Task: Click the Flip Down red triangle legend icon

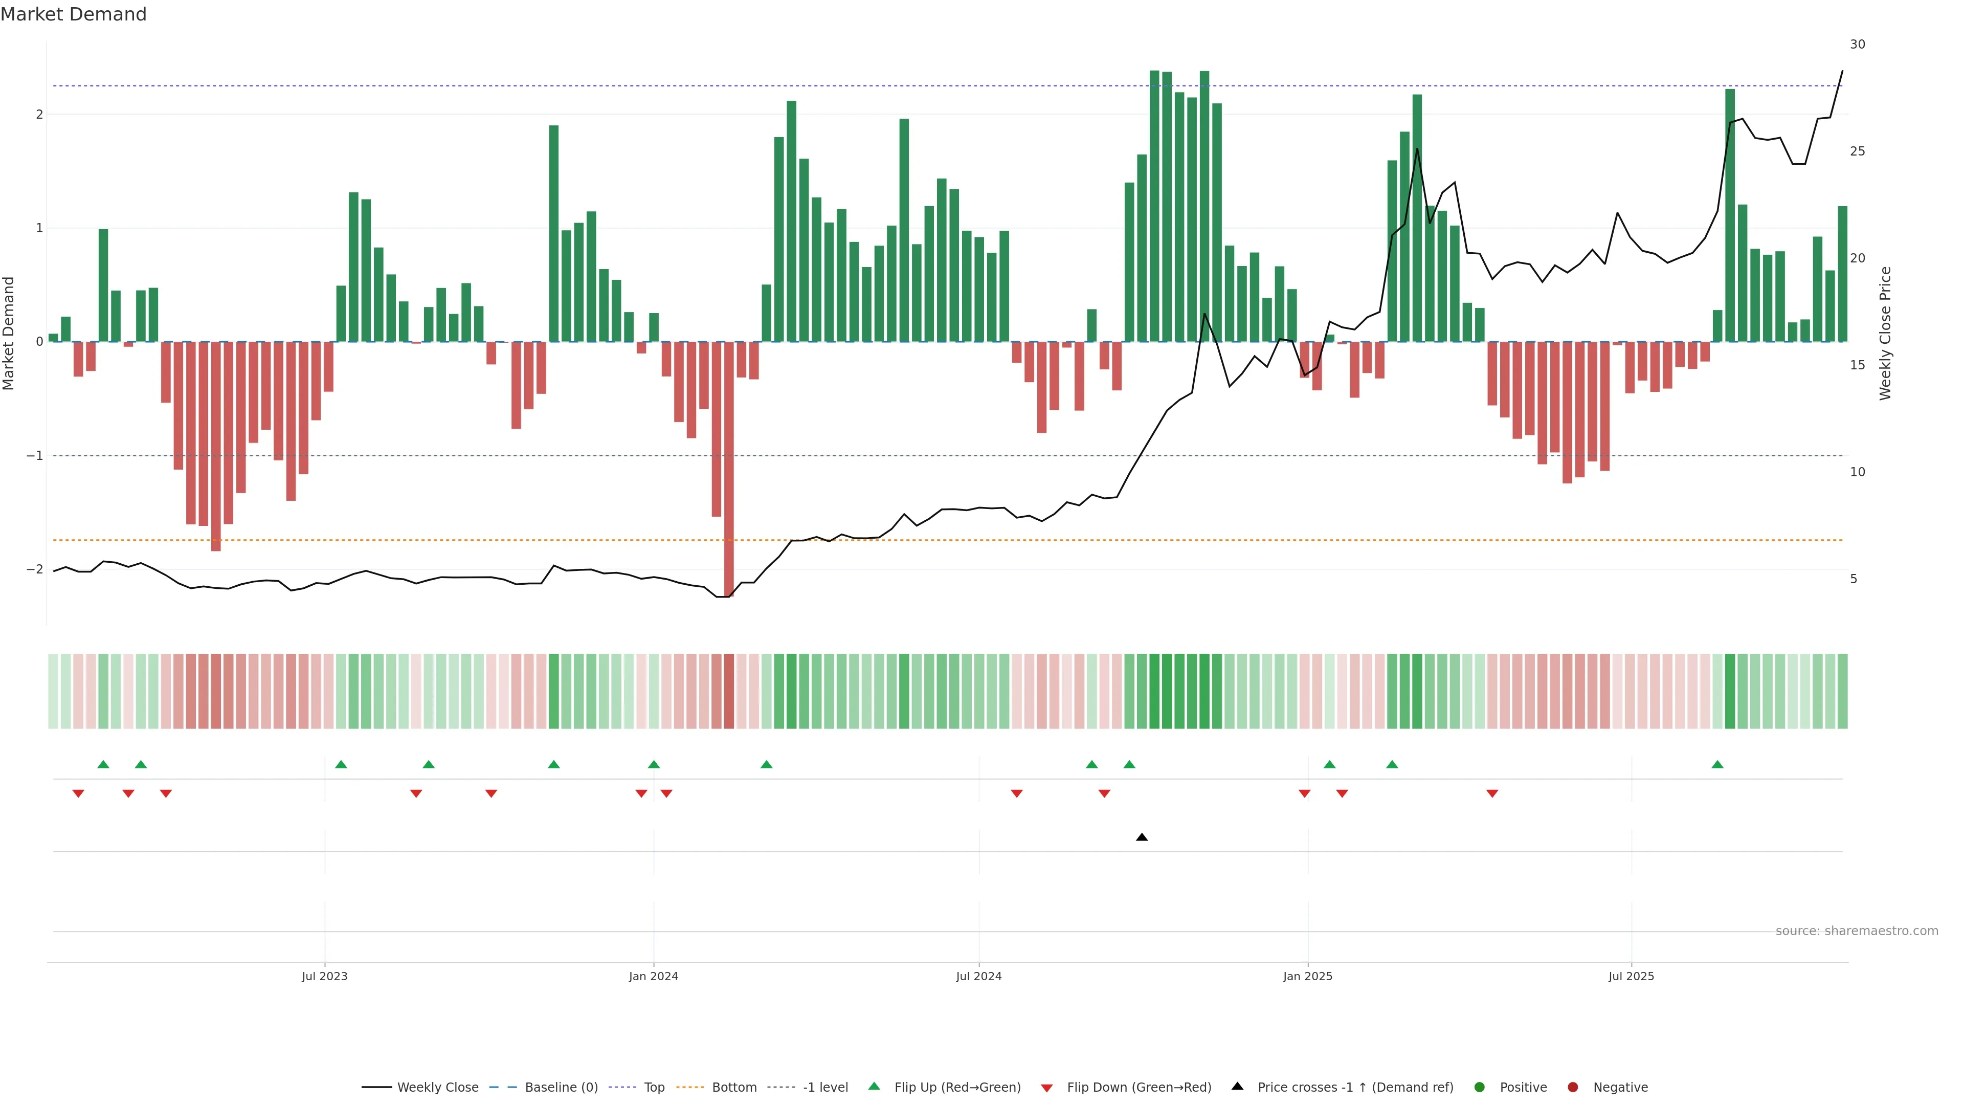Action: 1047,1088
